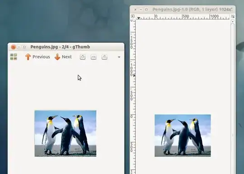Minimize the GIMP Penguins.jpg window
The image size is (244, 174).
click(x=141, y=9)
